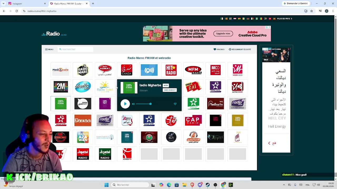Image resolution: width=337 pixels, height=189 pixels.
Task: Pick the MCD Monte Carlo Doualiya station
Action: tap(215, 70)
